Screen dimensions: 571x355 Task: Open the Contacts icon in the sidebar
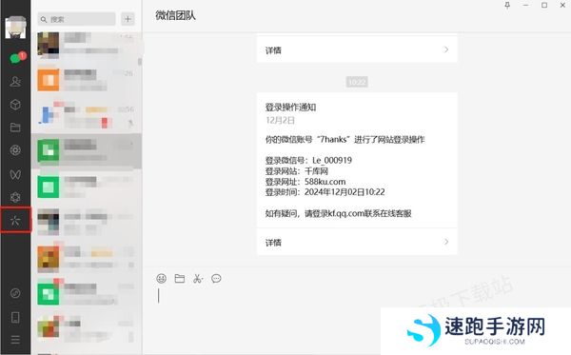pos(15,81)
